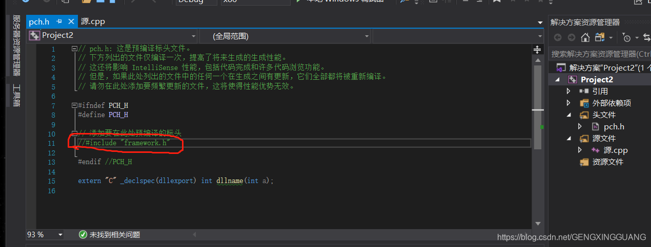Select pch.h in Solution Explorer
The image size is (651, 247).
pos(614,126)
